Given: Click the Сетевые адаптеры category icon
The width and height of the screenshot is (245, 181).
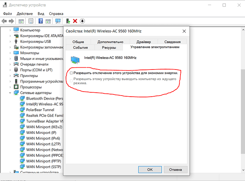Looking at the screenshot, I should pyautogui.click(x=16, y=93).
